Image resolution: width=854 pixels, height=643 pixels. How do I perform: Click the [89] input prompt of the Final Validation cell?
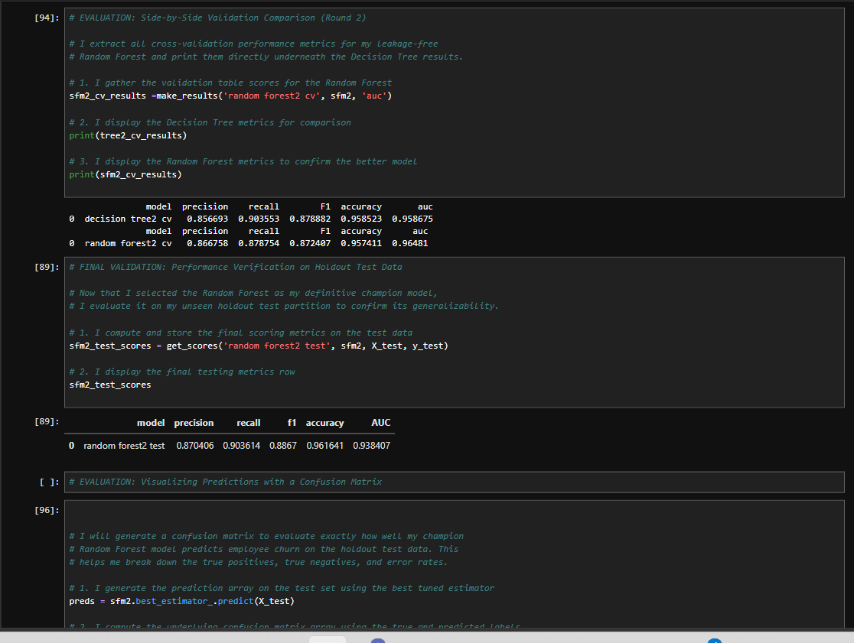tap(46, 267)
